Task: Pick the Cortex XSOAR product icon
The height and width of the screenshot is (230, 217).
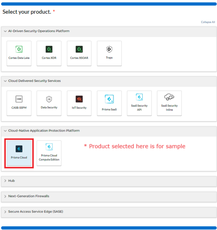Action: click(x=79, y=49)
